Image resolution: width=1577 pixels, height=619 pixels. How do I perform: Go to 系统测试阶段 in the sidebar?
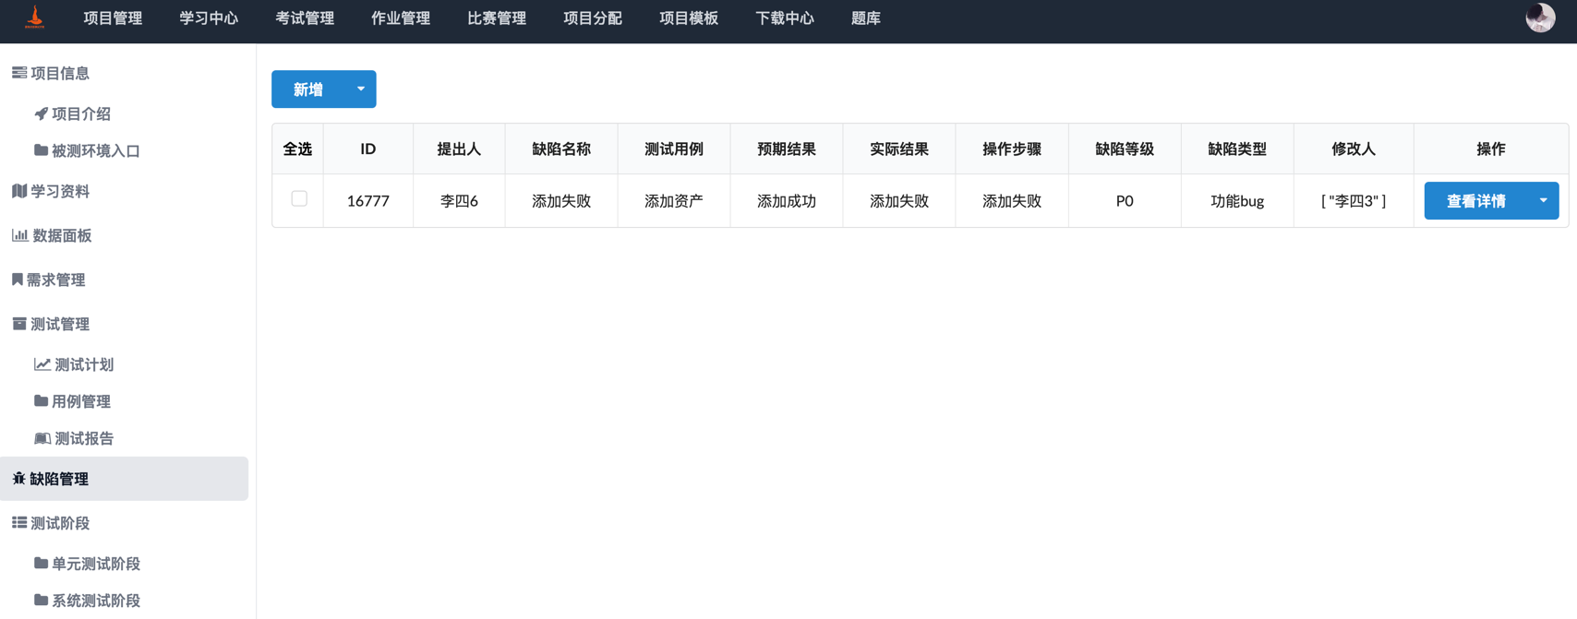pos(96,601)
